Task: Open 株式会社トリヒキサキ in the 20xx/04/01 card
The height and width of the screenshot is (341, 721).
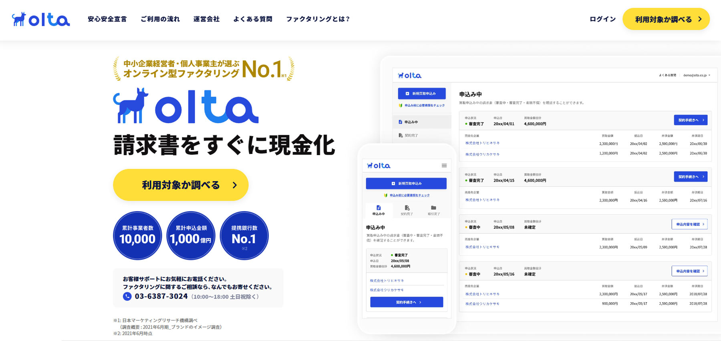Action: (x=482, y=143)
